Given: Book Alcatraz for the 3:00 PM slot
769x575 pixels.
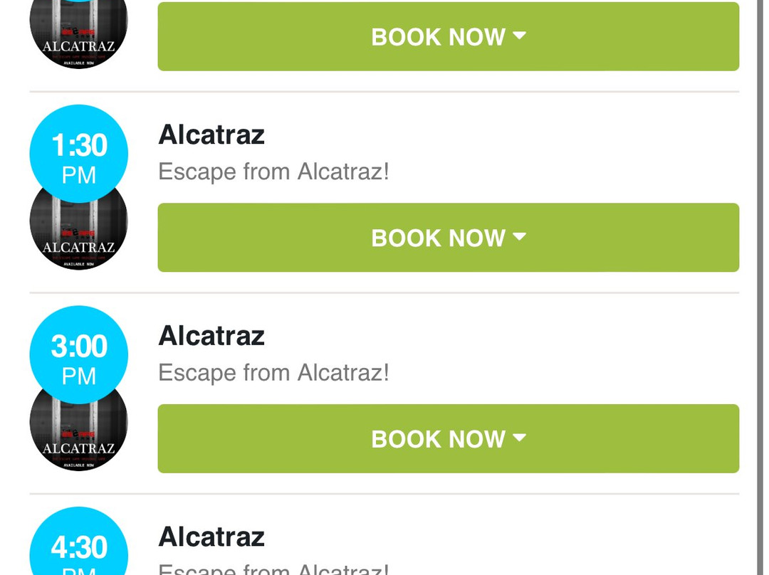Looking at the screenshot, I should 449,438.
